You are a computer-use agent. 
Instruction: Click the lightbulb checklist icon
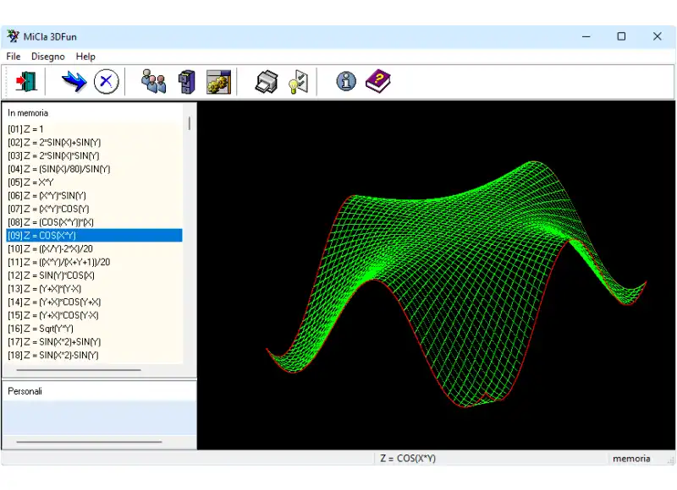[299, 81]
